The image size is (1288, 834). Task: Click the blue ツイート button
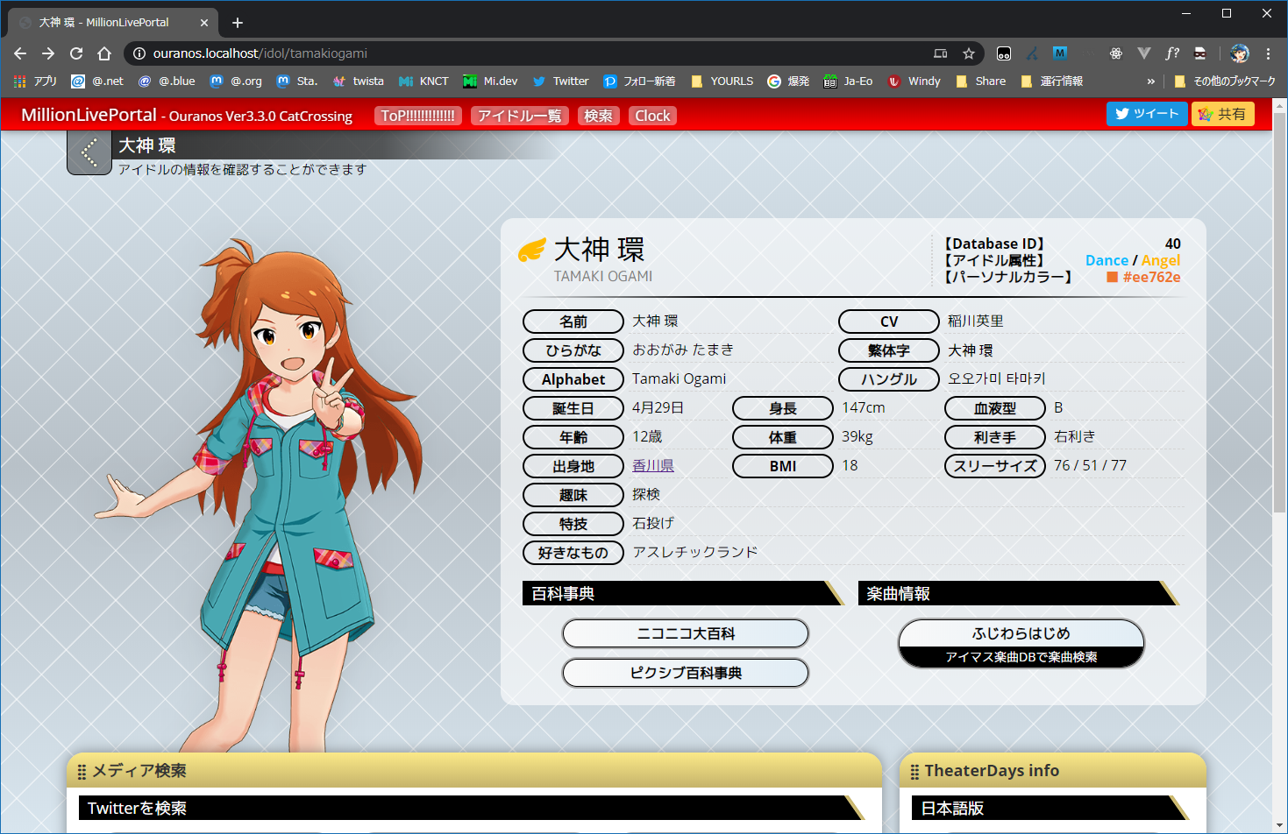coord(1147,114)
